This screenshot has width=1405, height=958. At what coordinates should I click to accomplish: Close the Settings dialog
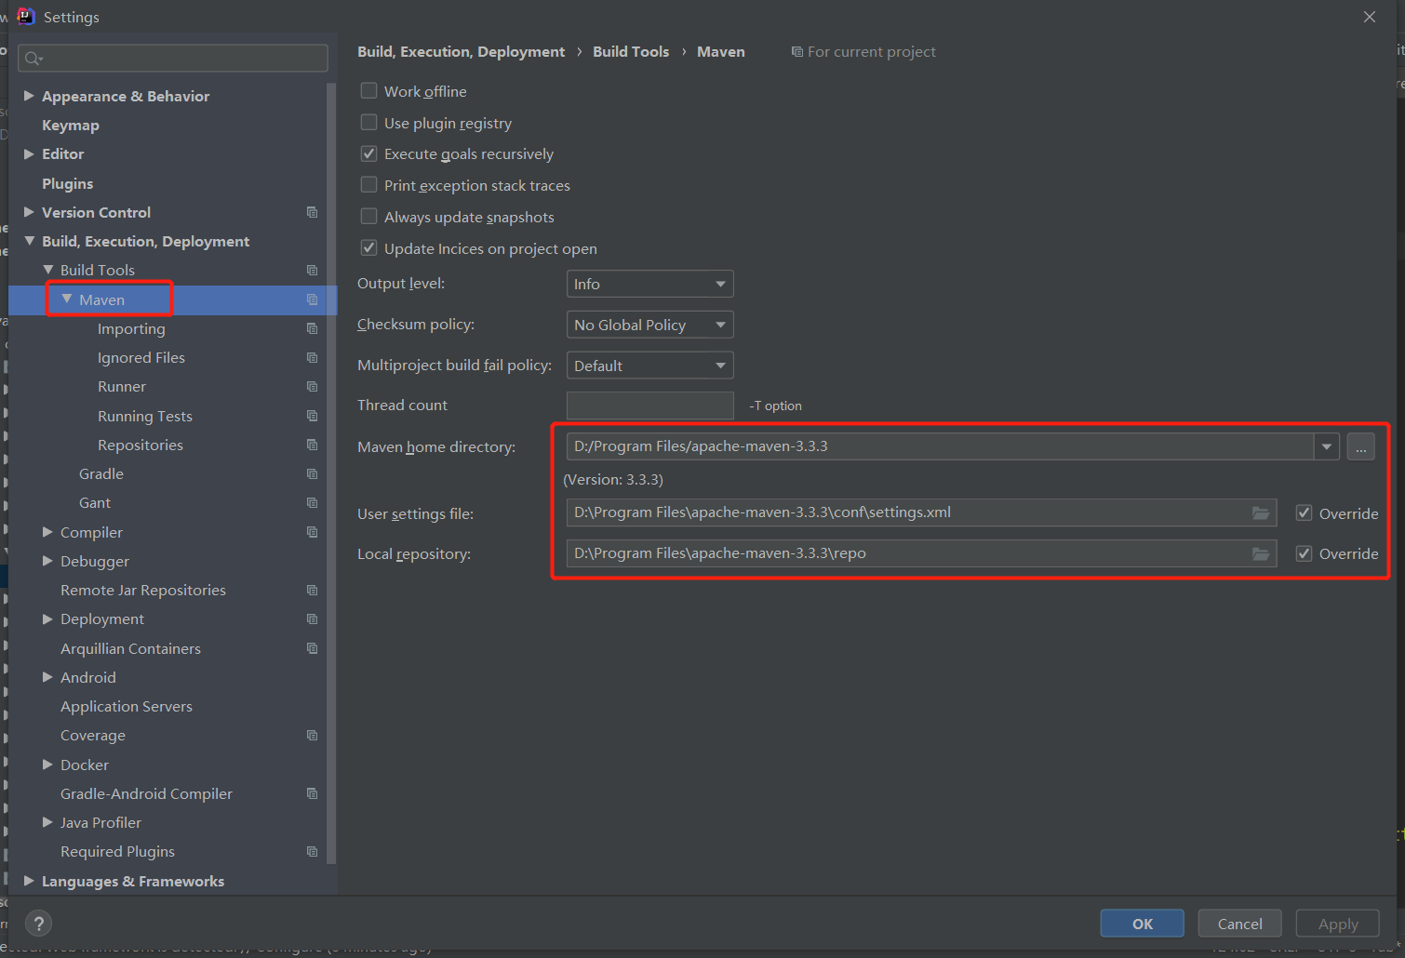click(1369, 17)
